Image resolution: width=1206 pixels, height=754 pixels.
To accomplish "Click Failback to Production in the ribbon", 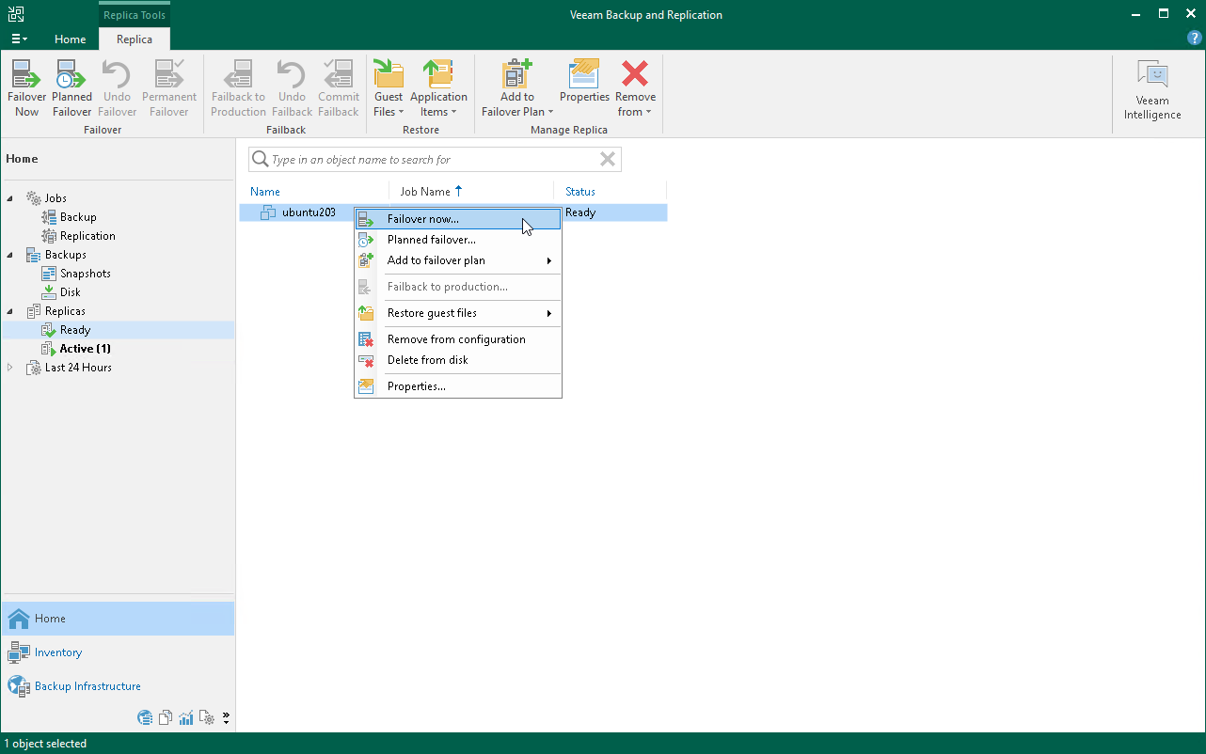I will 239,88.
